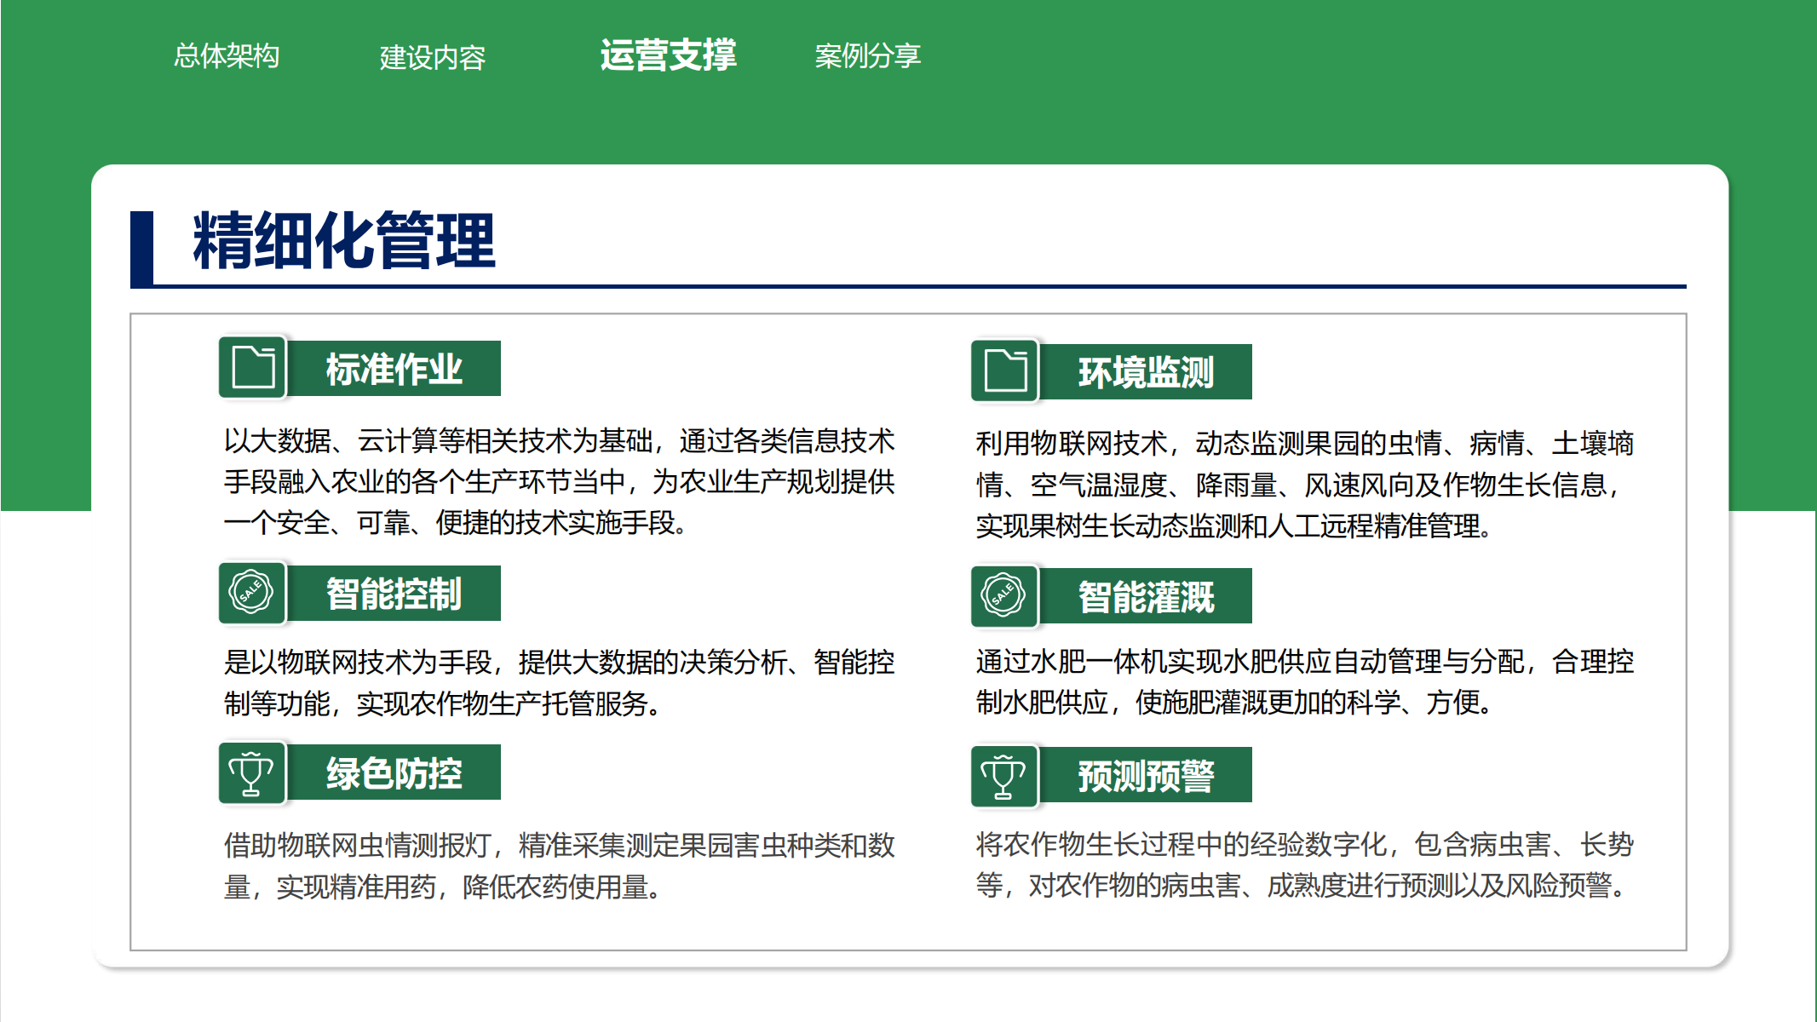Image resolution: width=1817 pixels, height=1022 pixels.
Task: Click the 绿色防控 heading label
Action: 394,773
